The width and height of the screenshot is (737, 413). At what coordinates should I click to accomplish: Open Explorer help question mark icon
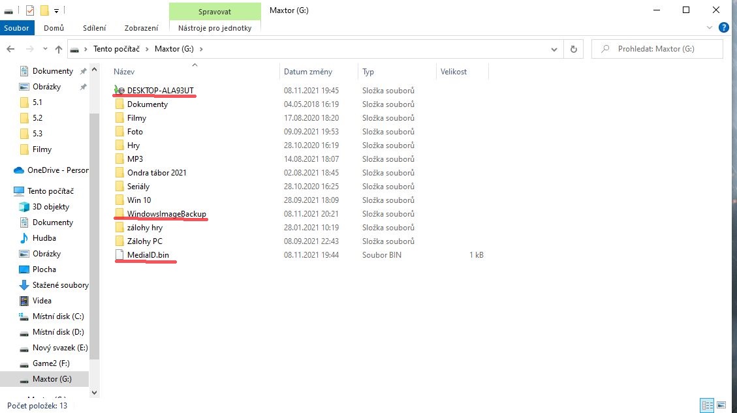tap(724, 27)
